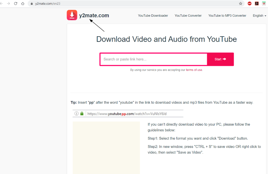
Task: Open the AdBlock Plus extension icon
Action: coord(250,4)
